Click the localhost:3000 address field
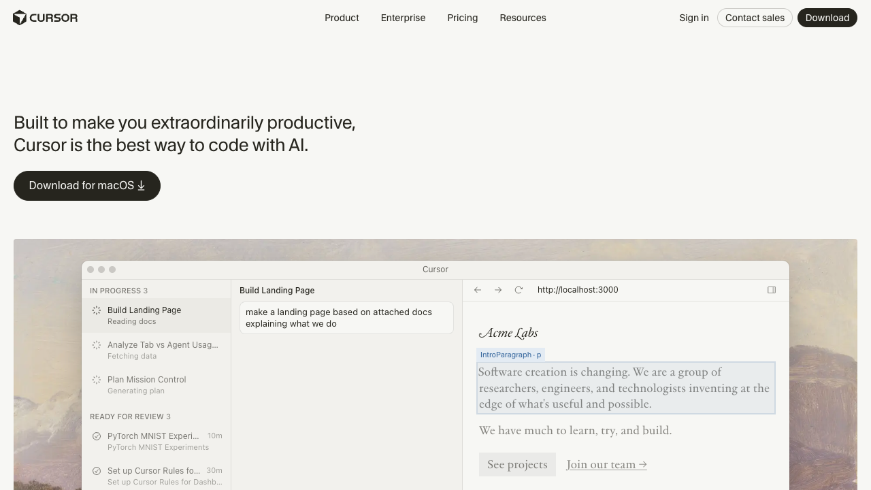 (578, 290)
